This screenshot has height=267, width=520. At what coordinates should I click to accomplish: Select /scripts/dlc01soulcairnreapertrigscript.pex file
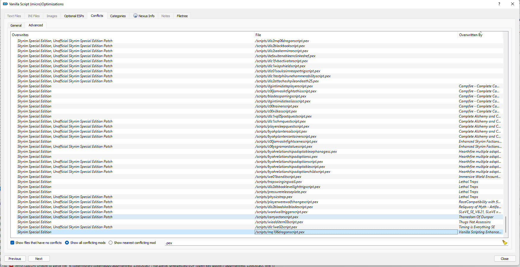tap(288, 71)
